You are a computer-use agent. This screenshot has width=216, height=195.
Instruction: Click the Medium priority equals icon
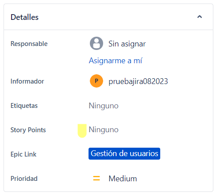[x=96, y=178]
